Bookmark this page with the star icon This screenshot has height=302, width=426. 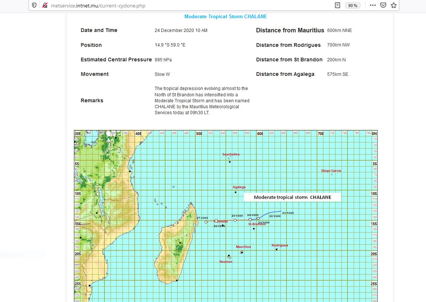pyautogui.click(x=393, y=5)
